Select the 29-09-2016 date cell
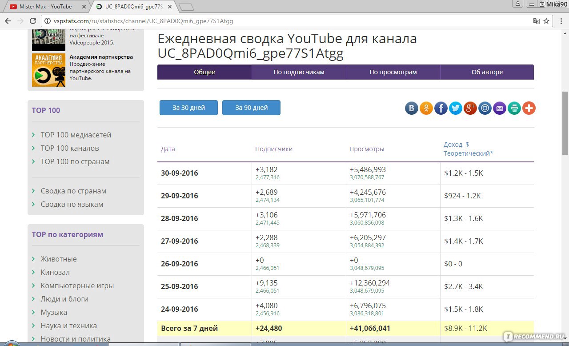This screenshot has width=569, height=346. [180, 196]
